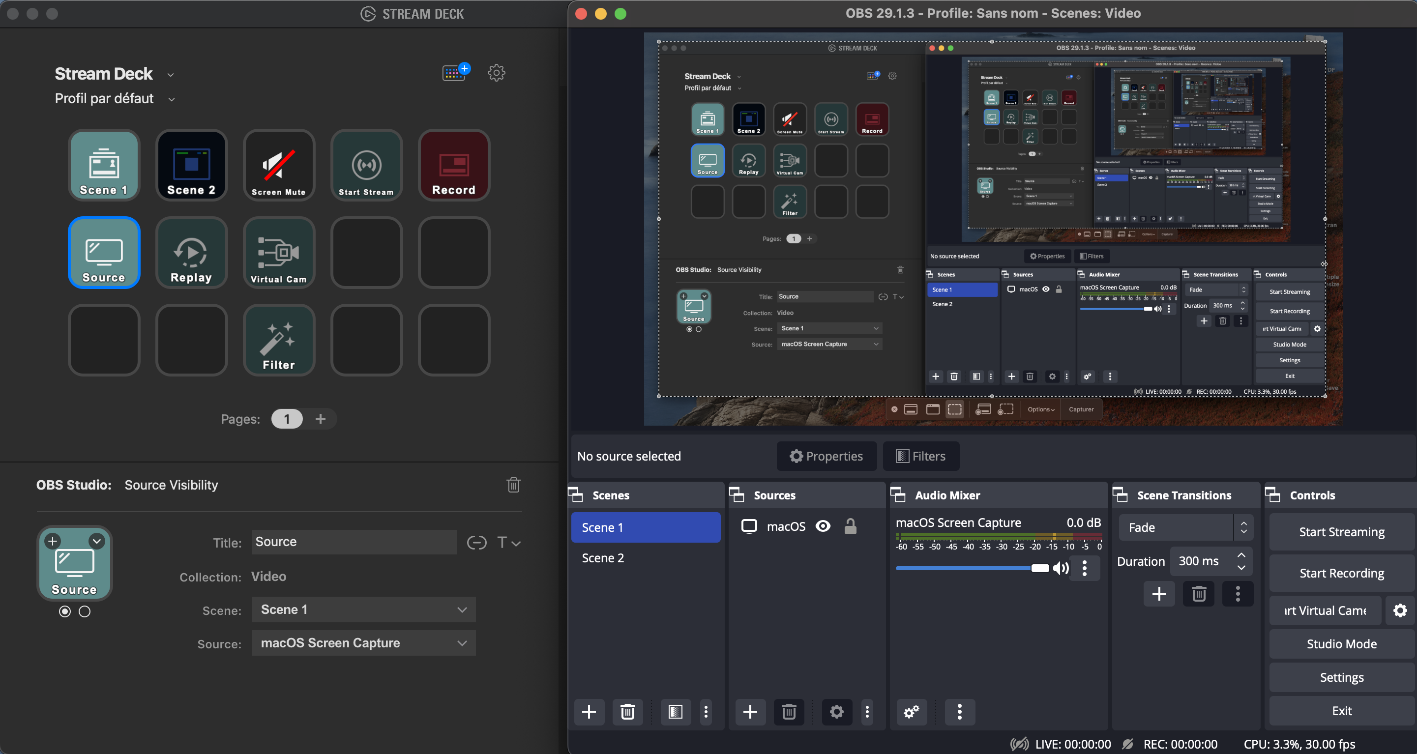The height and width of the screenshot is (754, 1417).
Task: Mute macOS Screen Capture audio
Action: (1061, 568)
